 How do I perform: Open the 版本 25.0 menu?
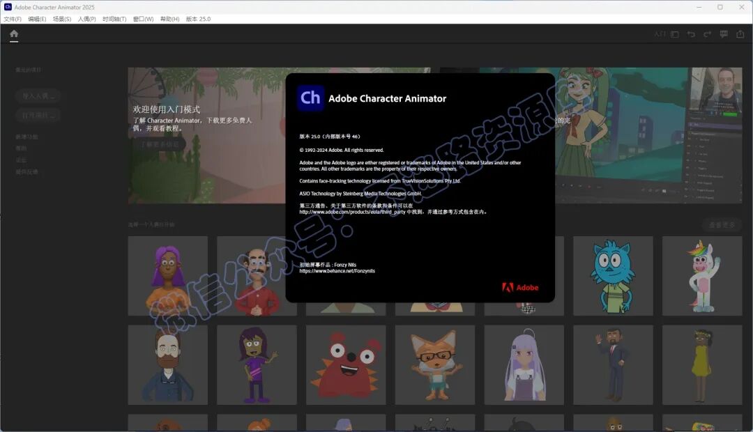point(198,19)
